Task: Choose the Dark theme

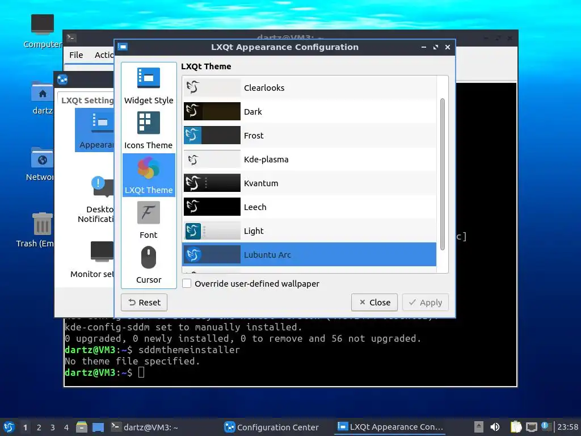Action: tap(309, 112)
